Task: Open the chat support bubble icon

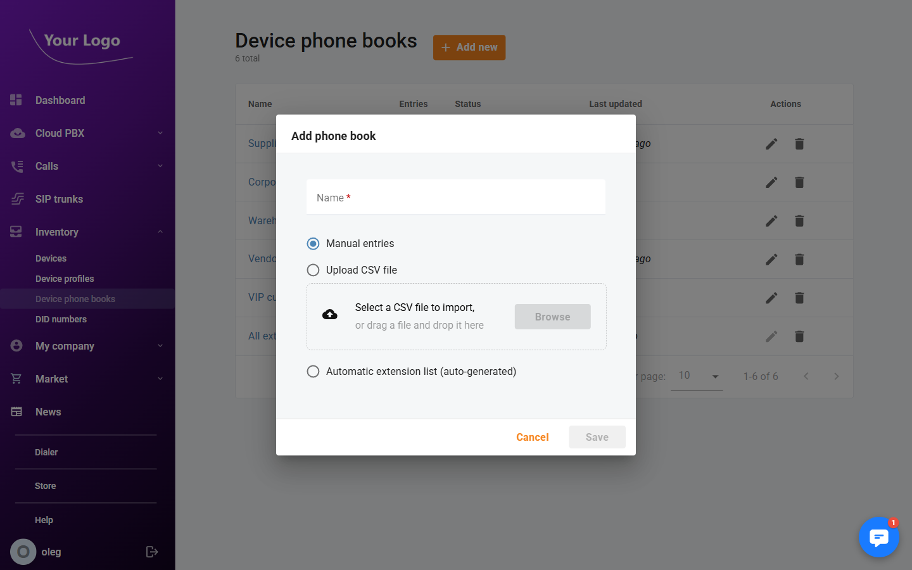Action: click(x=878, y=537)
